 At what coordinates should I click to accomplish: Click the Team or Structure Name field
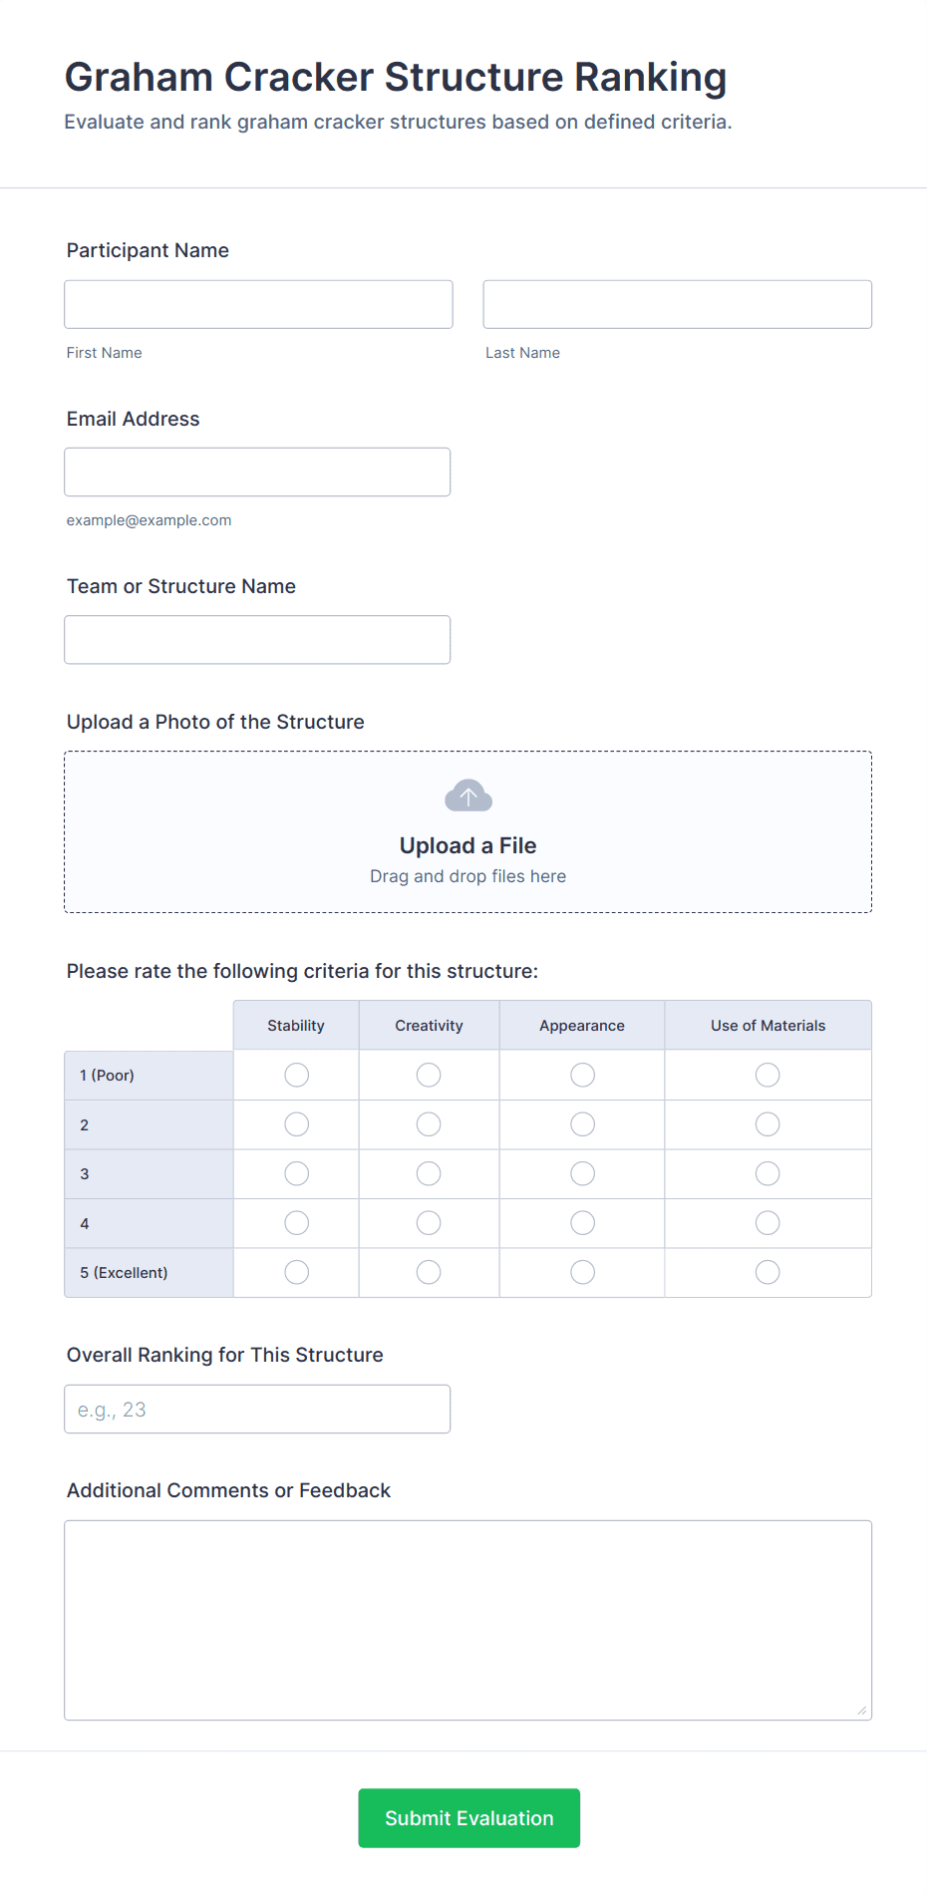point(257,639)
